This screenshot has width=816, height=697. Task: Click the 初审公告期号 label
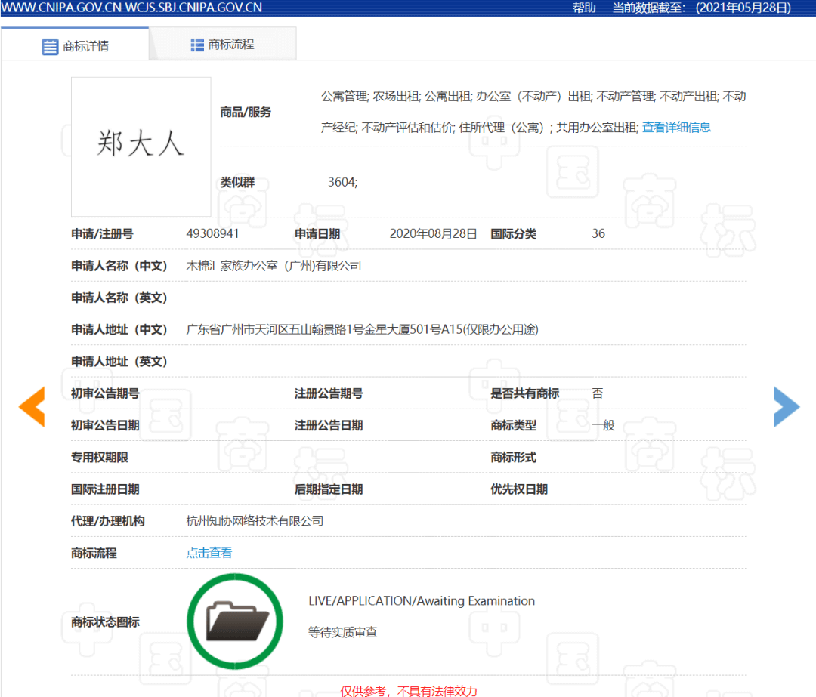(x=105, y=393)
